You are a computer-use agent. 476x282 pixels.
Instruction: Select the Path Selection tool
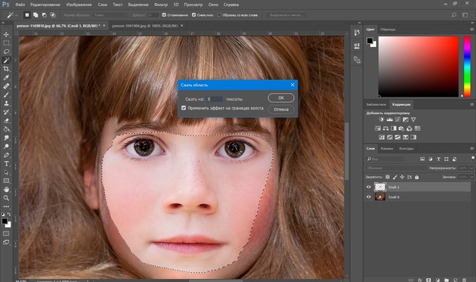point(6,172)
